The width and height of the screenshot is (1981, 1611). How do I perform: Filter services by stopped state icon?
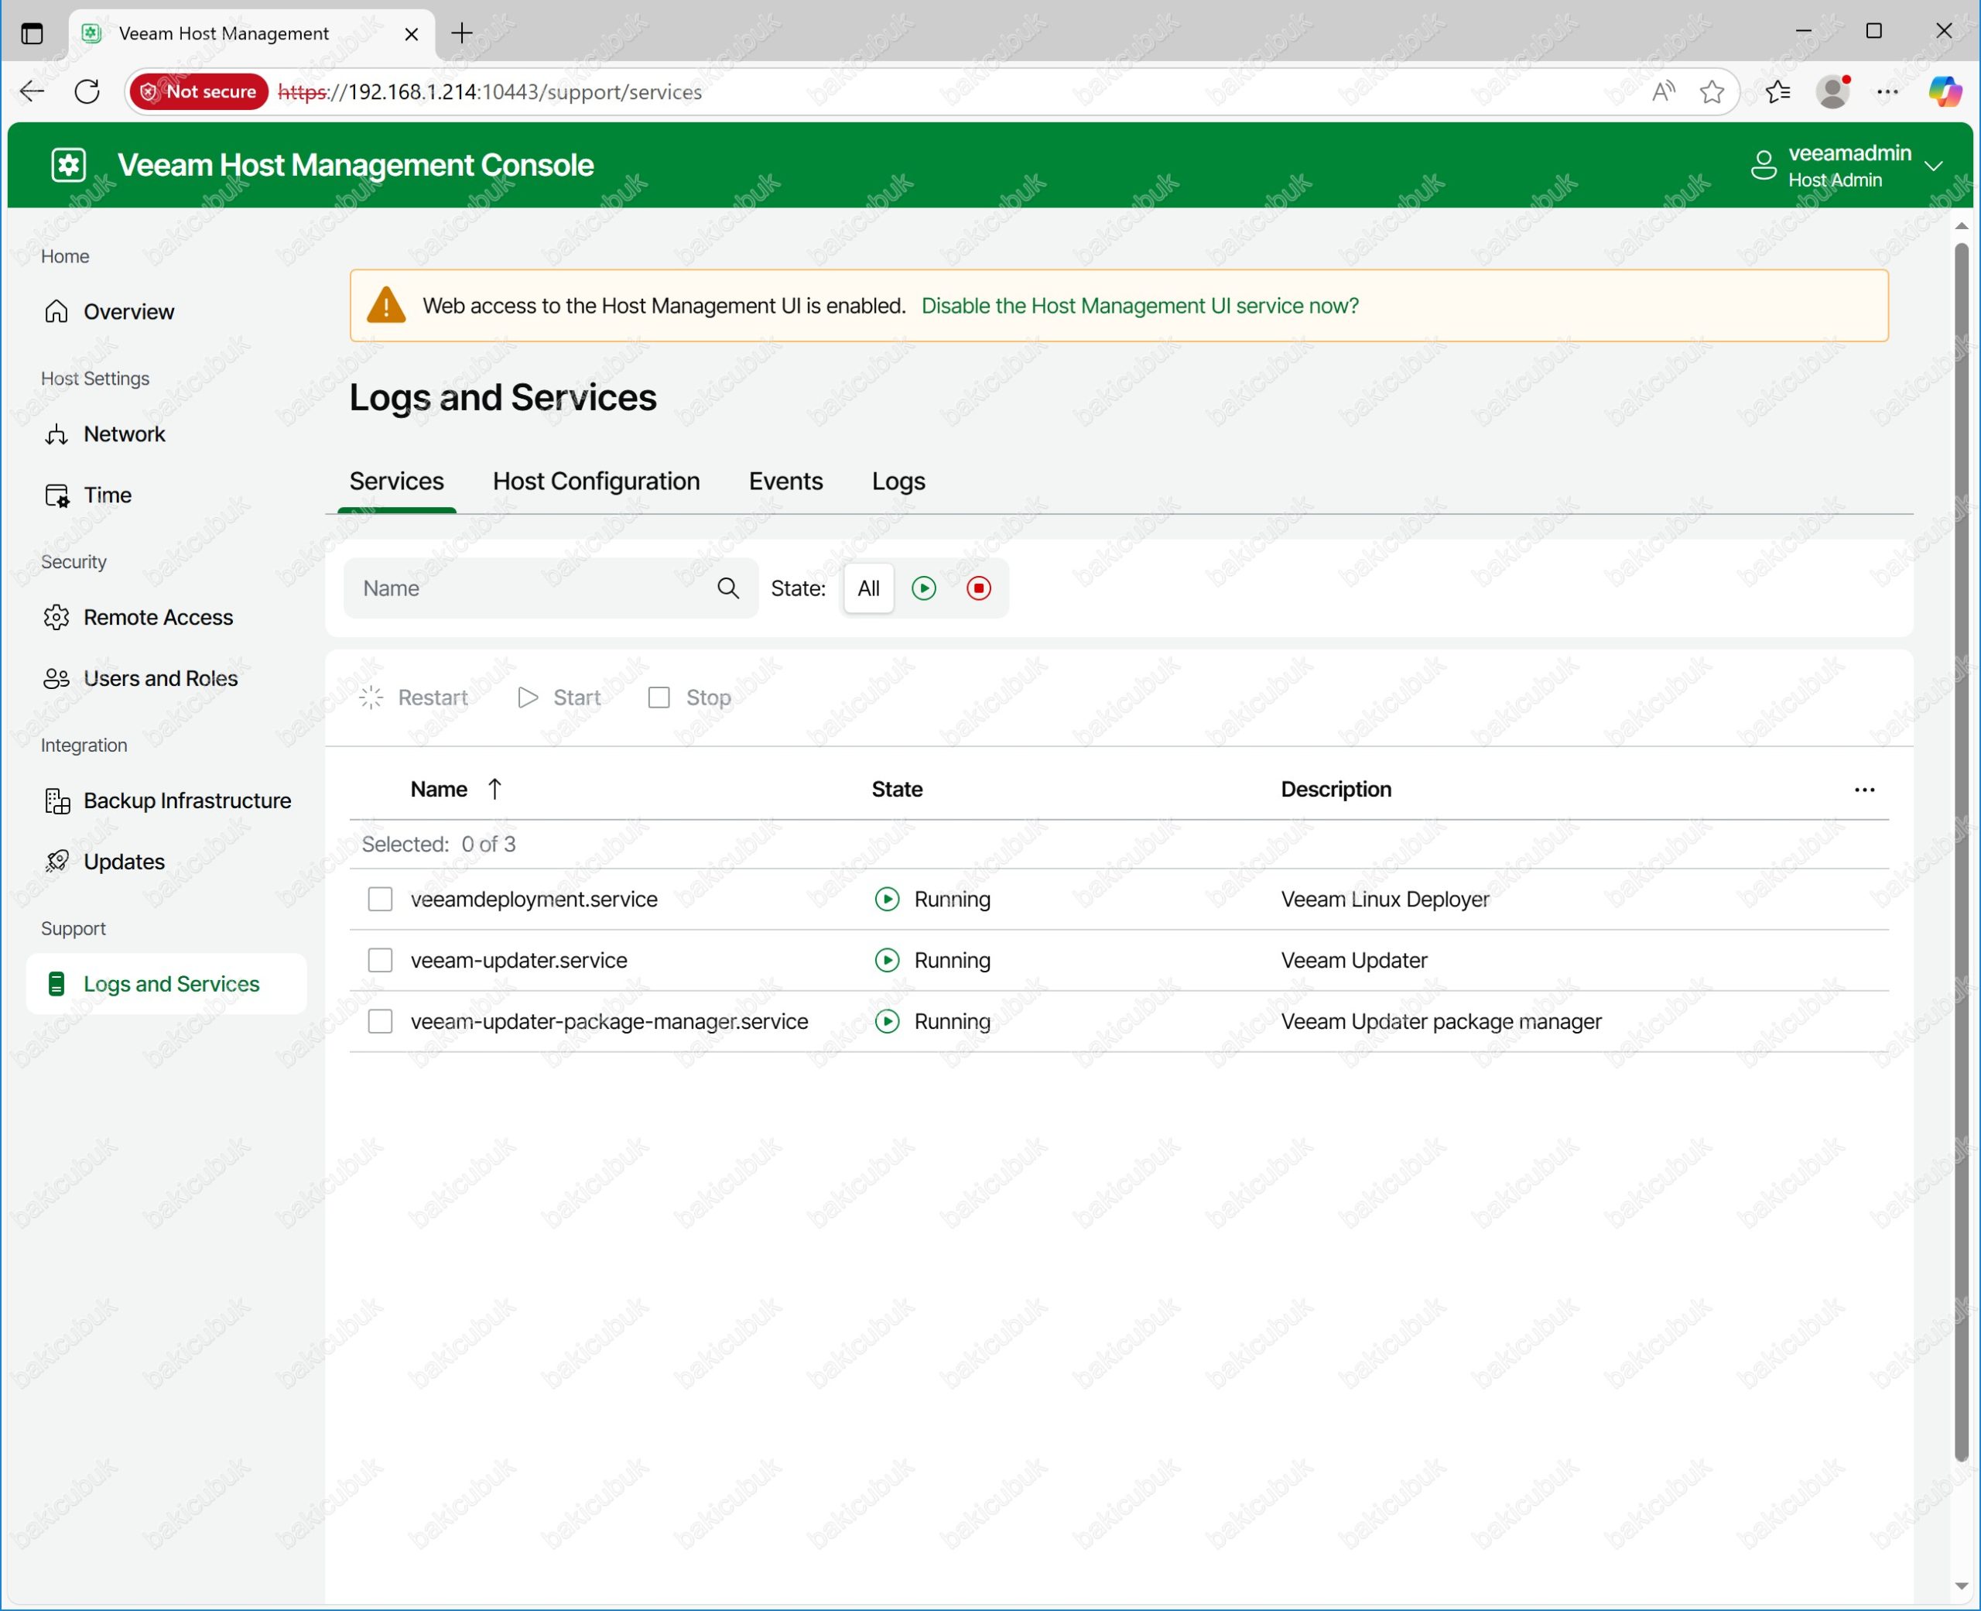pyautogui.click(x=978, y=588)
